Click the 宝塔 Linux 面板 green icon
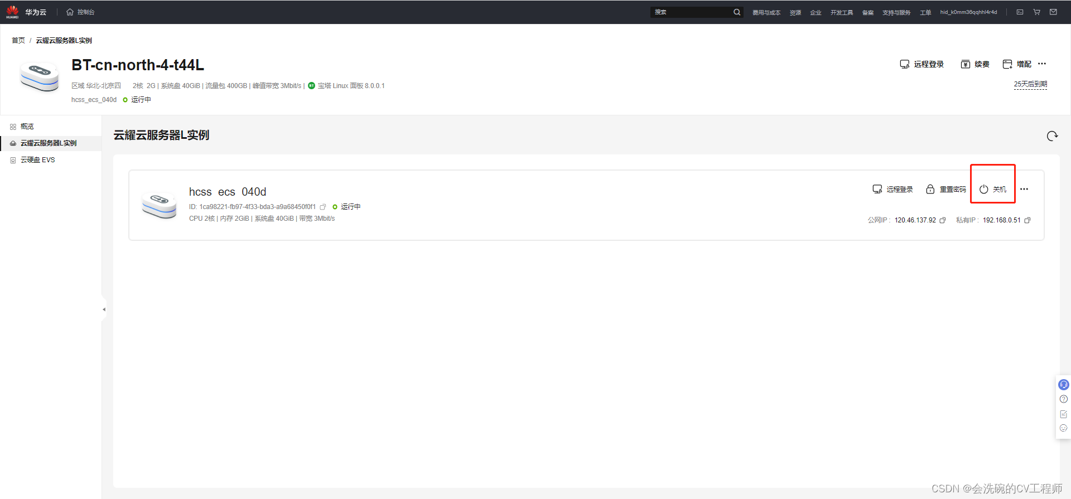Viewport: 1071px width, 499px height. coord(311,85)
